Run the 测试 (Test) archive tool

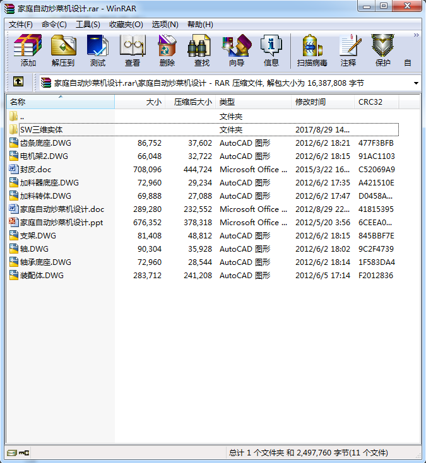tap(98, 50)
